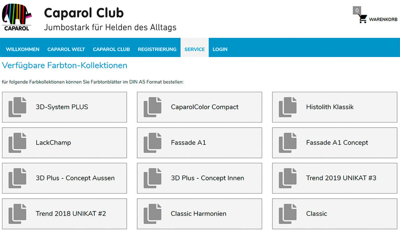Image resolution: width=400 pixels, height=231 pixels.
Task: Click the document icon for Classic Harmonien
Action: (152, 214)
